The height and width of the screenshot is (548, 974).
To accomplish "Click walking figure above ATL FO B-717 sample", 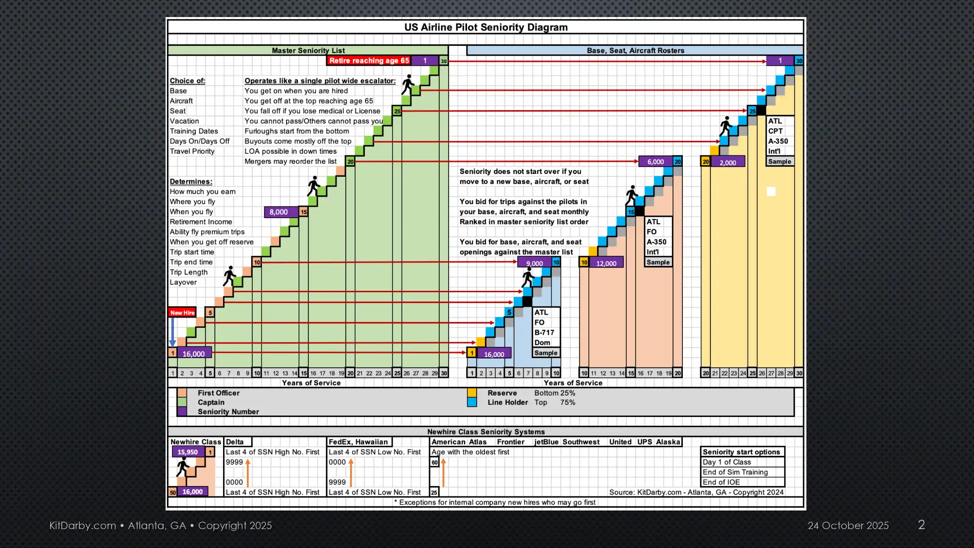I will click(x=527, y=277).
